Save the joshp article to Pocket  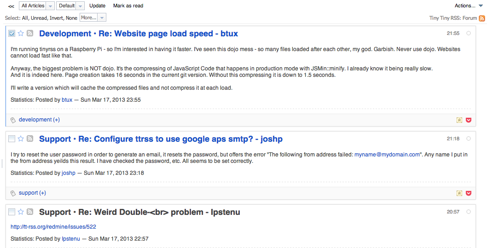[469, 193]
